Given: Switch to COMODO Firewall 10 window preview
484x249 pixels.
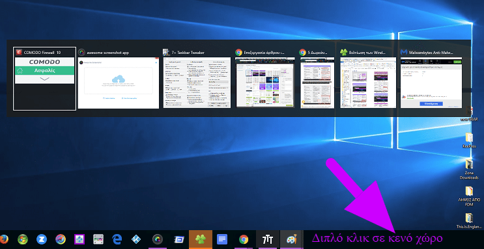Looking at the screenshot, I should pos(44,78).
